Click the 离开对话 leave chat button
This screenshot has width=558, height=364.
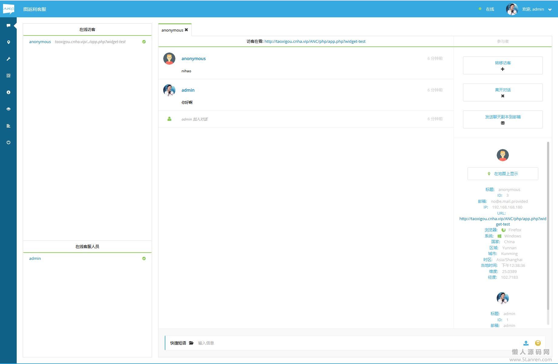[x=502, y=92]
